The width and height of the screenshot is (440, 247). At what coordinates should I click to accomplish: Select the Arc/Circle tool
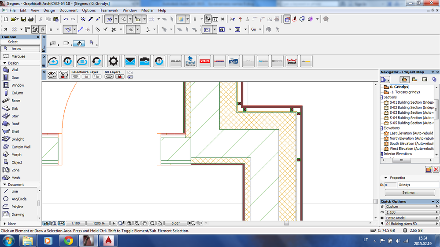coord(19,199)
